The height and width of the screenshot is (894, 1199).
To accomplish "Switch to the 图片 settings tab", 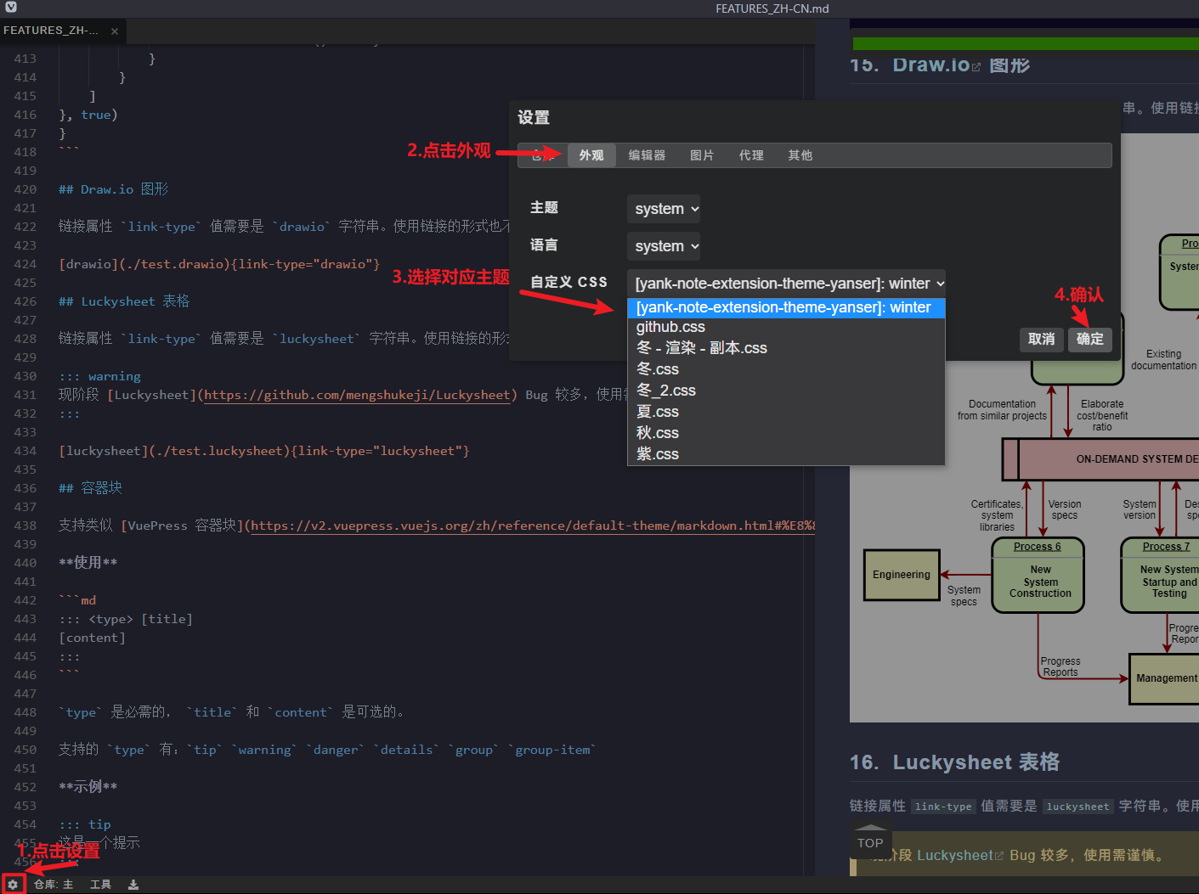I will coord(702,155).
